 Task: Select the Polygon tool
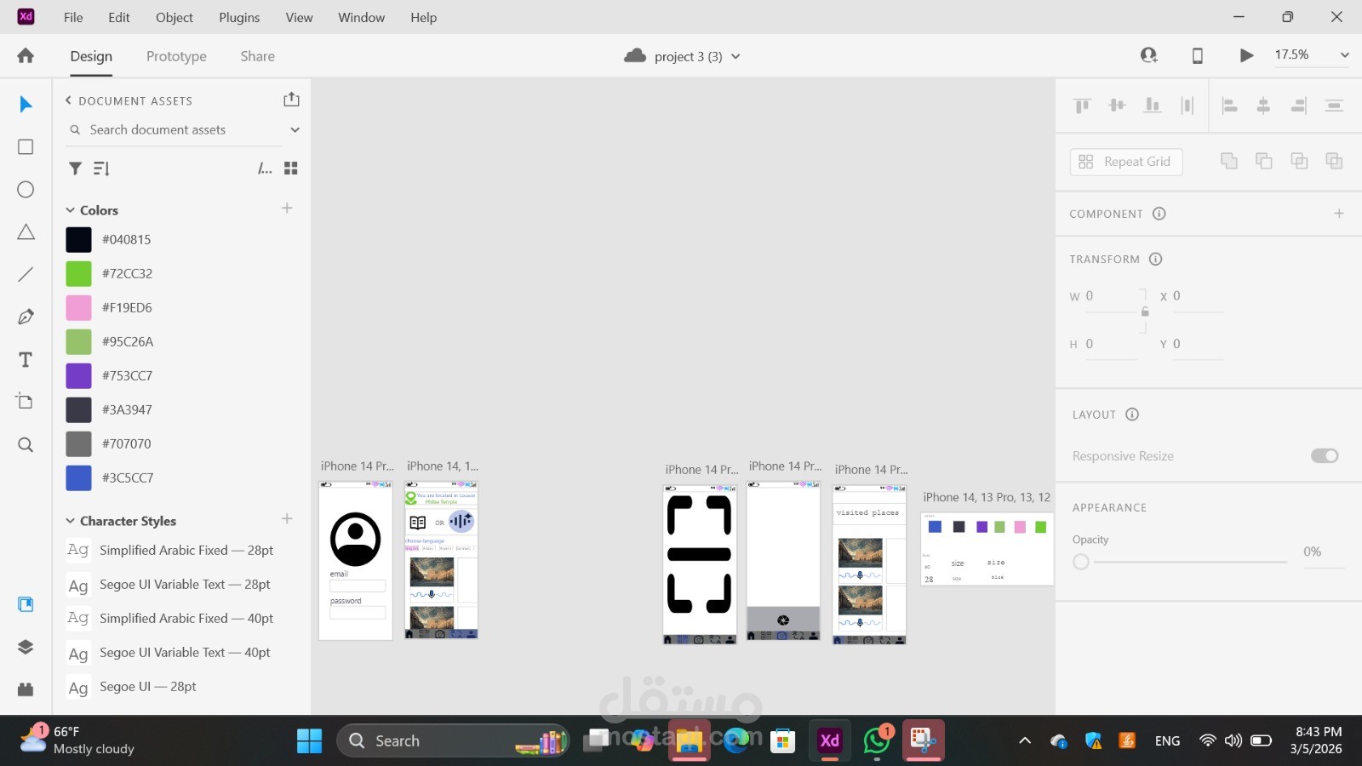(26, 232)
